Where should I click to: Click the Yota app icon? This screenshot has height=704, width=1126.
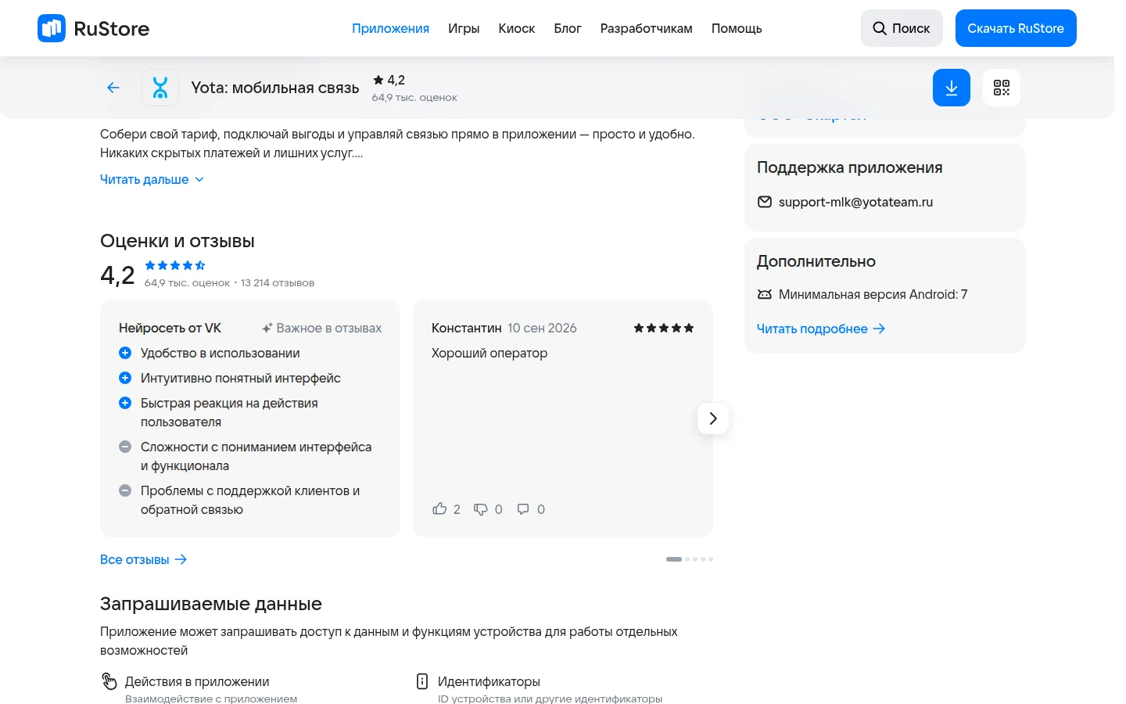point(160,88)
